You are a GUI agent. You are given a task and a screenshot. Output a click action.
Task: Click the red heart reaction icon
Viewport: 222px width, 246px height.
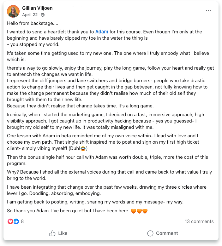[x=10, y=221]
